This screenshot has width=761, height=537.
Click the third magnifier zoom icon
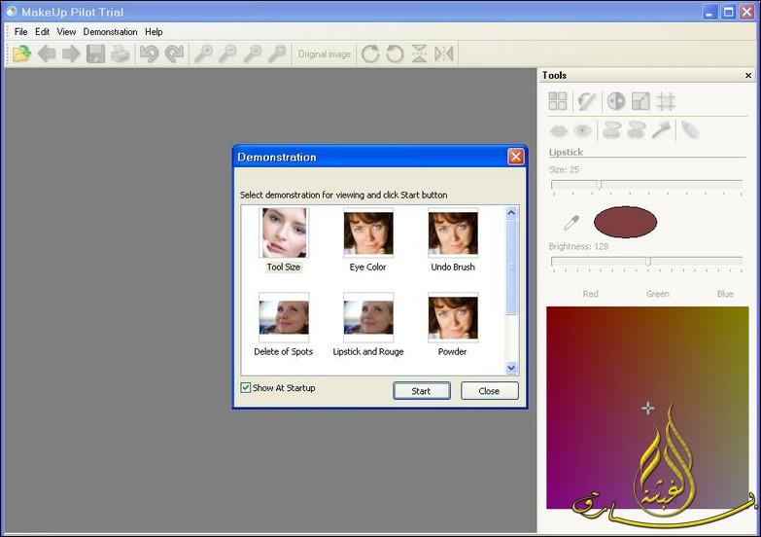coord(253,54)
